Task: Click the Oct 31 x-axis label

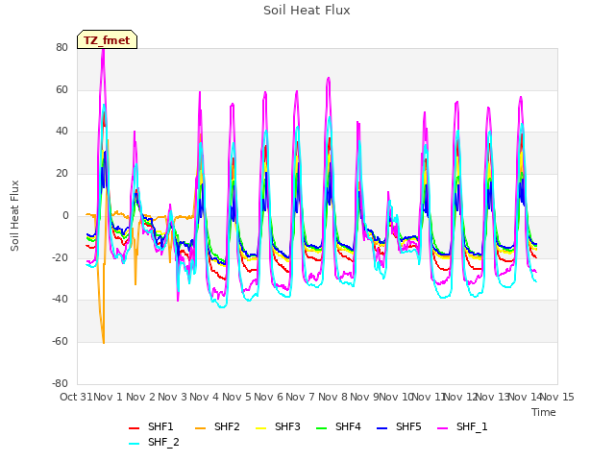Action: tap(76, 397)
